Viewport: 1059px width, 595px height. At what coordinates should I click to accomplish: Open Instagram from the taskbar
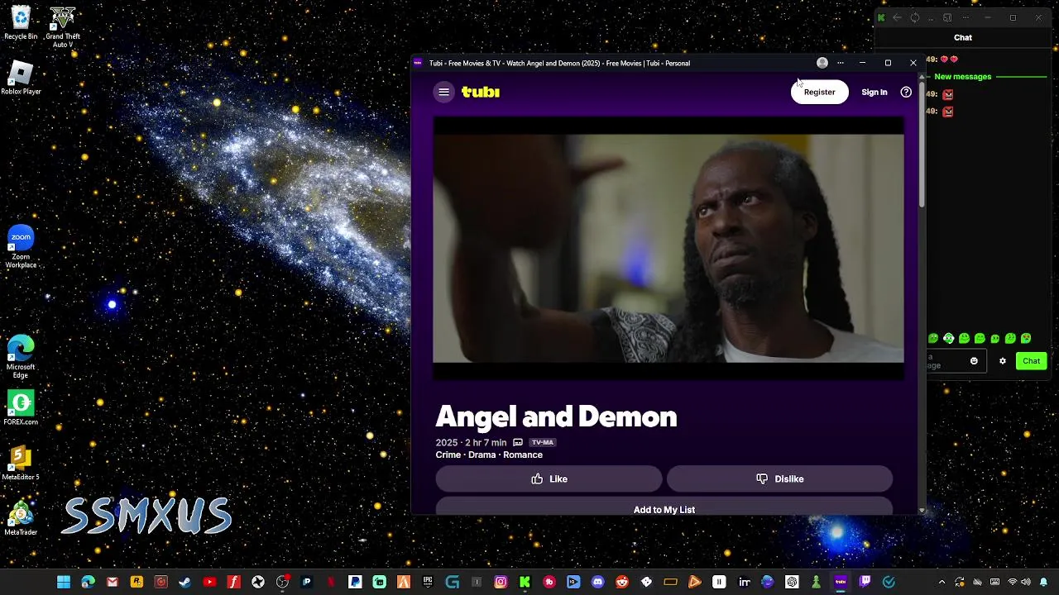[501, 583]
